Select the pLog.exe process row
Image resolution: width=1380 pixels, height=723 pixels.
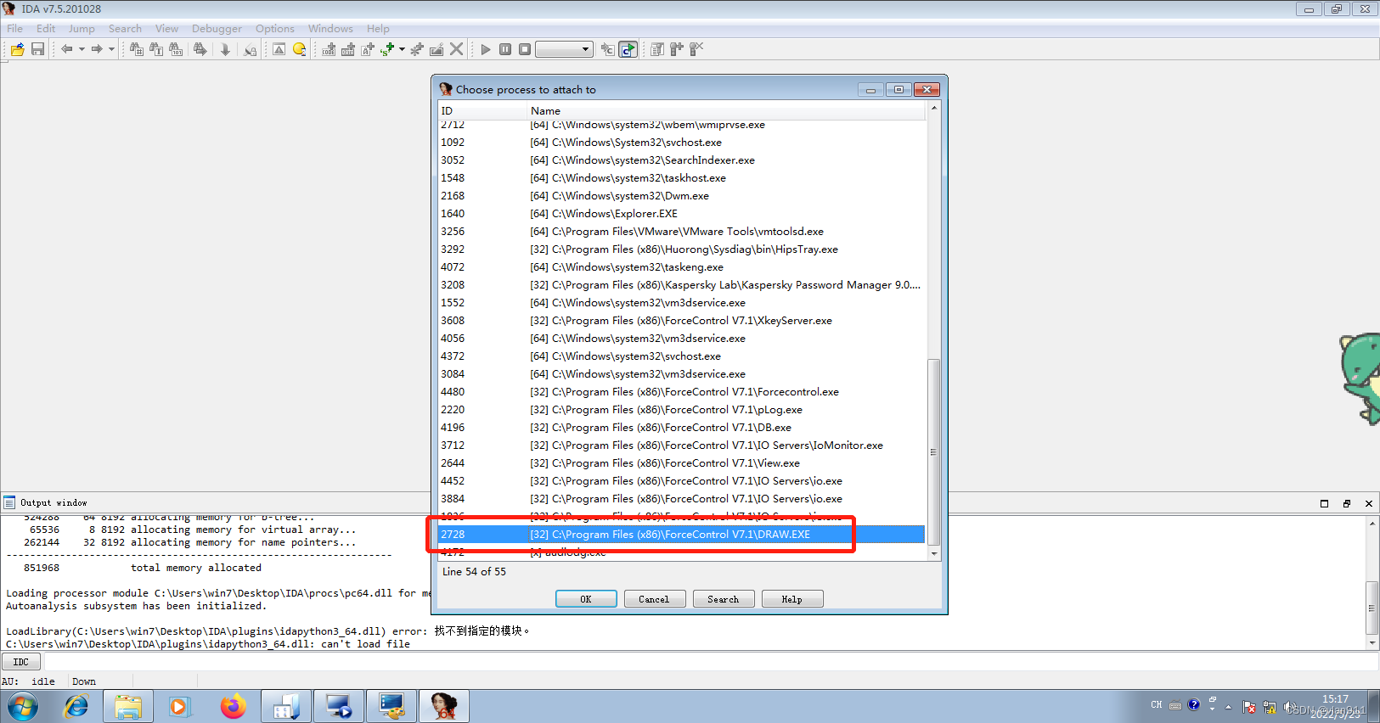coord(681,410)
